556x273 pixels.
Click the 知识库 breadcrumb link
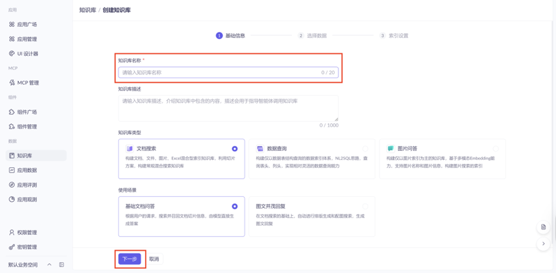pyautogui.click(x=88, y=10)
